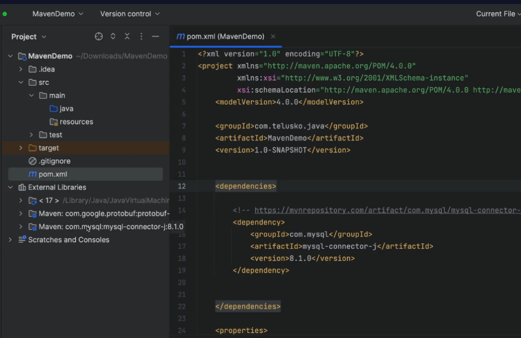Open the mvnrepository.com link in the comment

(387, 210)
